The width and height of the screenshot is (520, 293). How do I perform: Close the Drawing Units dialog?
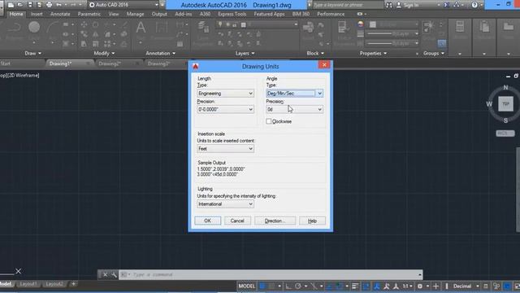coord(324,65)
